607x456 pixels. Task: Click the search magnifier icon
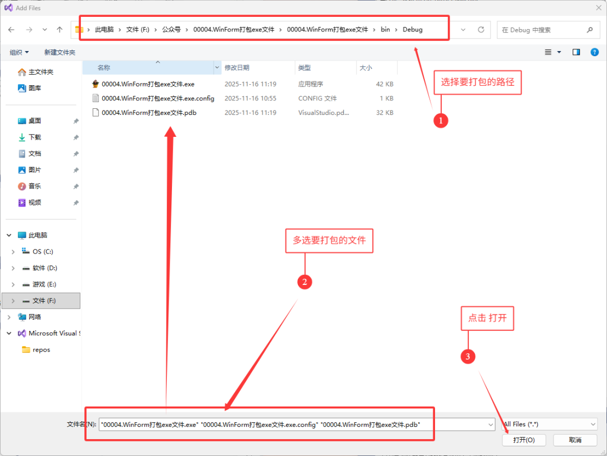click(590, 30)
